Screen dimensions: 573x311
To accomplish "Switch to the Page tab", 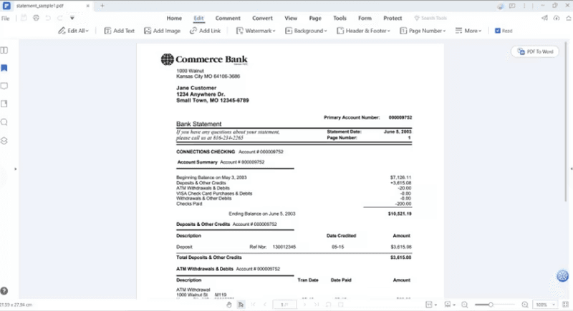I will tap(315, 18).
